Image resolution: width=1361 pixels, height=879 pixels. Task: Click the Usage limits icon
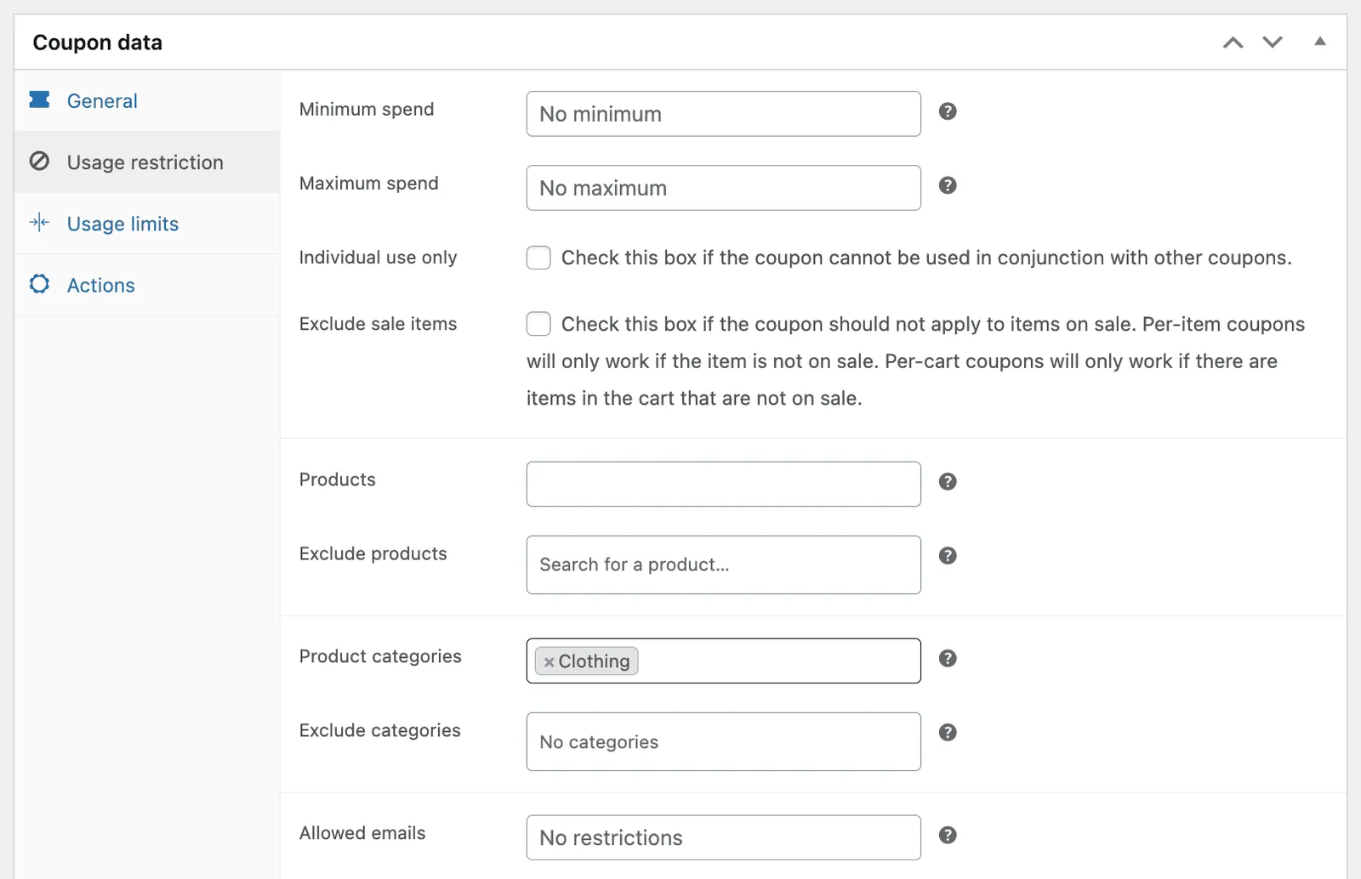[39, 223]
